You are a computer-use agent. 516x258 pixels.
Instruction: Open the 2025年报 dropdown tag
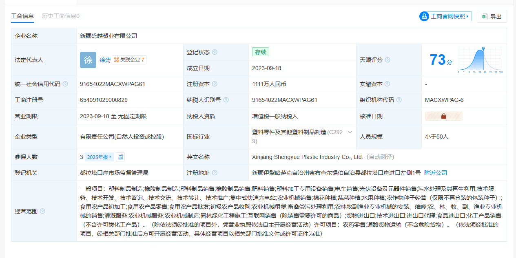click(99, 157)
